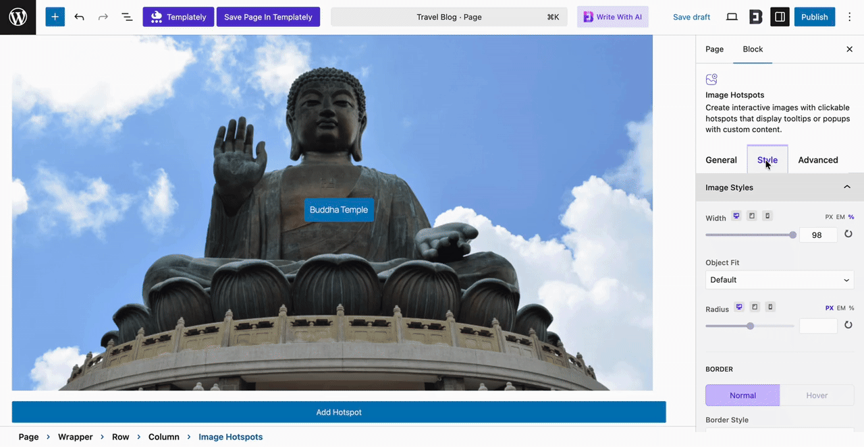Collapse the Image Styles section
The image size is (864, 447).
pyautogui.click(x=847, y=187)
